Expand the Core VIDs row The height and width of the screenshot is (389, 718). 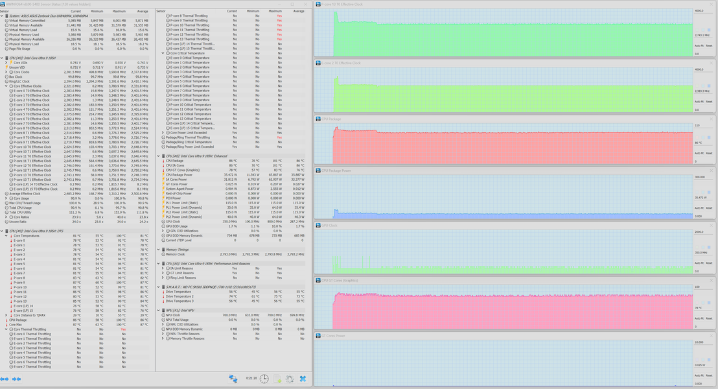tap(6, 63)
